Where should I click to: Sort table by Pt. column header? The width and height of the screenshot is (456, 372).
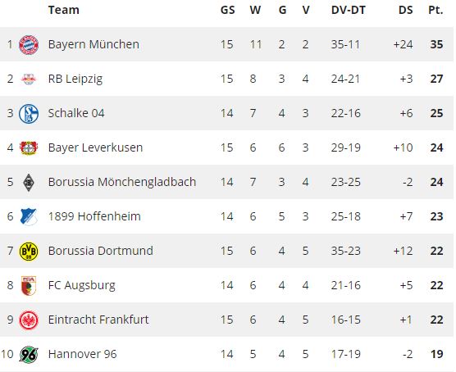click(x=435, y=10)
